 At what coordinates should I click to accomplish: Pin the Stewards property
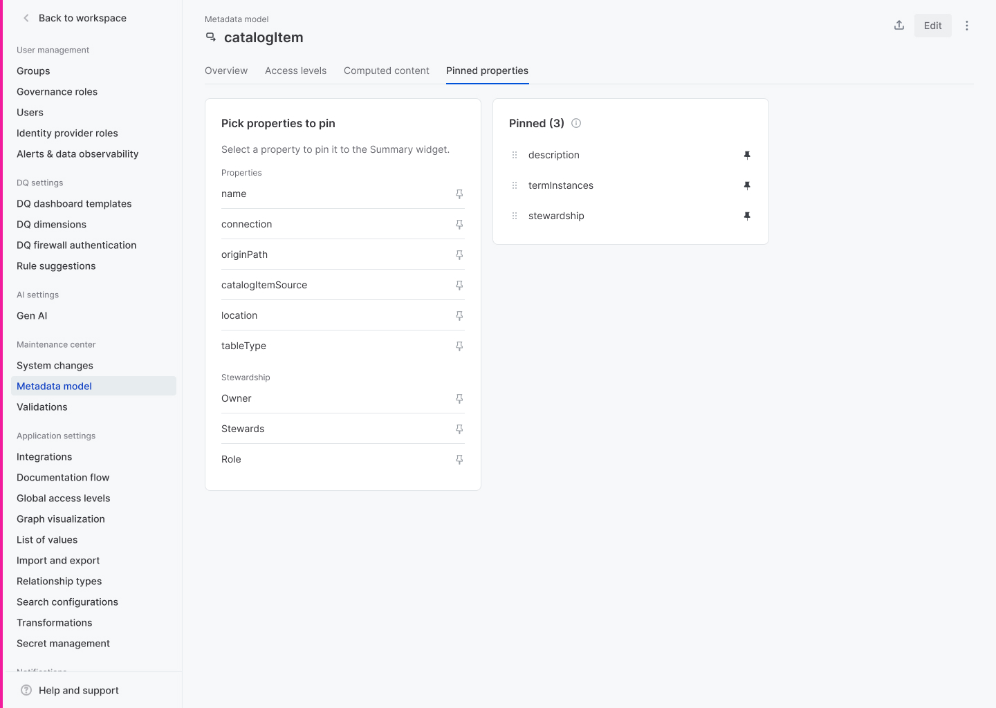pyautogui.click(x=459, y=429)
